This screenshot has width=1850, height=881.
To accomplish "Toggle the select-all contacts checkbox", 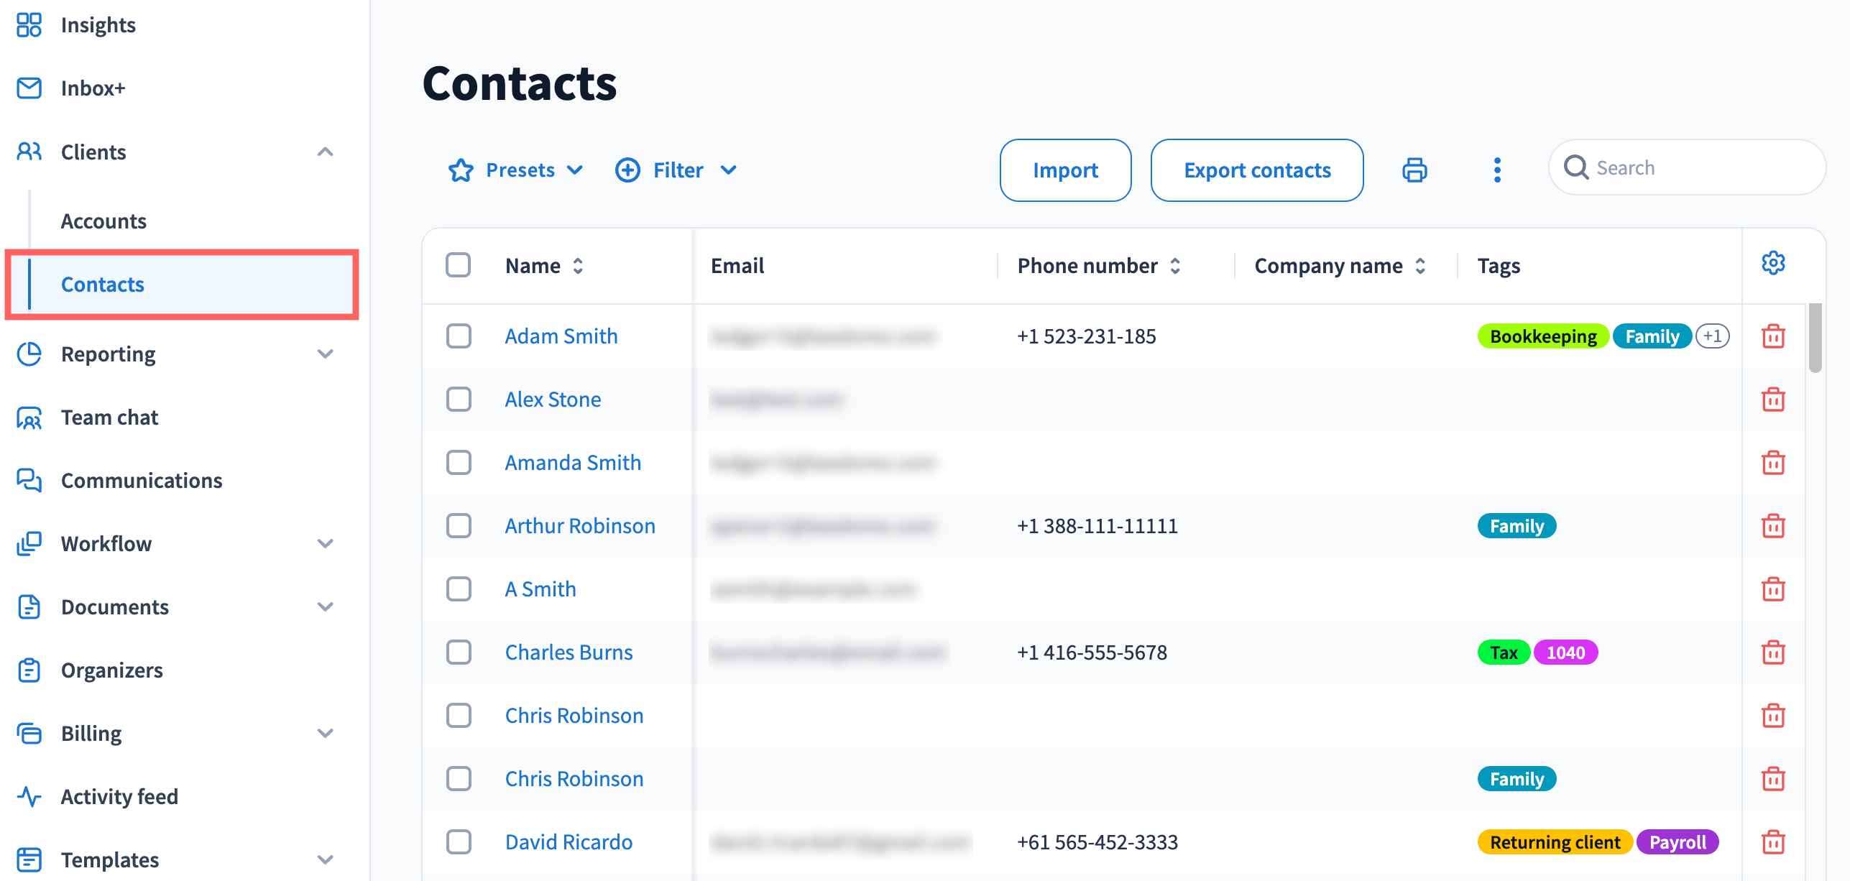I will pyautogui.click(x=458, y=265).
